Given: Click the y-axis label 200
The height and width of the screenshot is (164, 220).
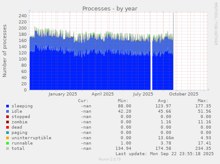Looking at the screenshot, I should pyautogui.click(x=23, y=28).
